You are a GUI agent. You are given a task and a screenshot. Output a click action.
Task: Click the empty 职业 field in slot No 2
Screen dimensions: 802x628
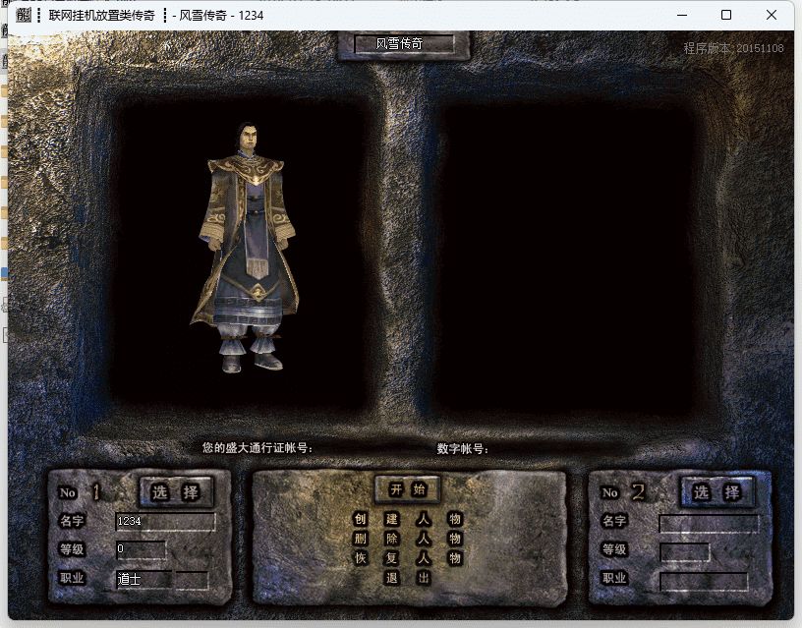pos(704,581)
